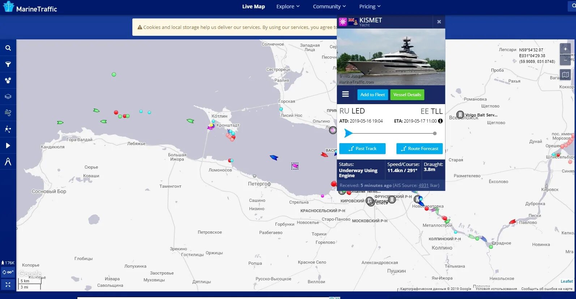Open the map type selector icon

tap(565, 74)
